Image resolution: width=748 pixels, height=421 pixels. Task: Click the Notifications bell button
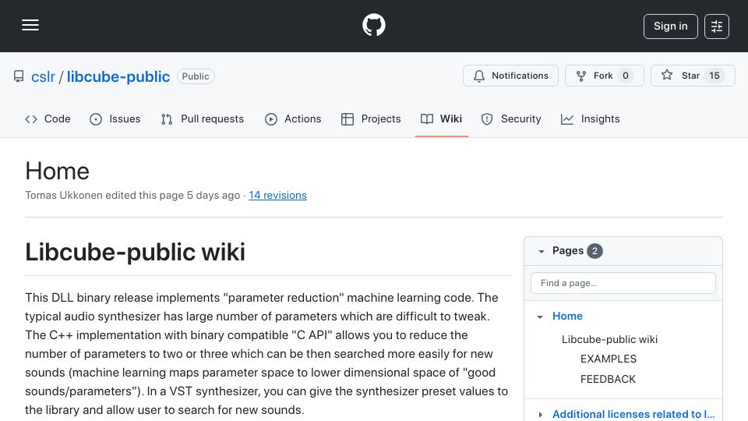pyautogui.click(x=510, y=76)
